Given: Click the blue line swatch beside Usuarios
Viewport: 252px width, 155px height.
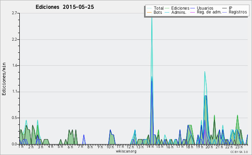Looking at the screenshot, I should 192,8.
